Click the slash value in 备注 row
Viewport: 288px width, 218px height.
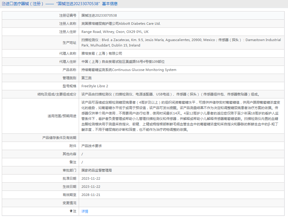click(82, 162)
